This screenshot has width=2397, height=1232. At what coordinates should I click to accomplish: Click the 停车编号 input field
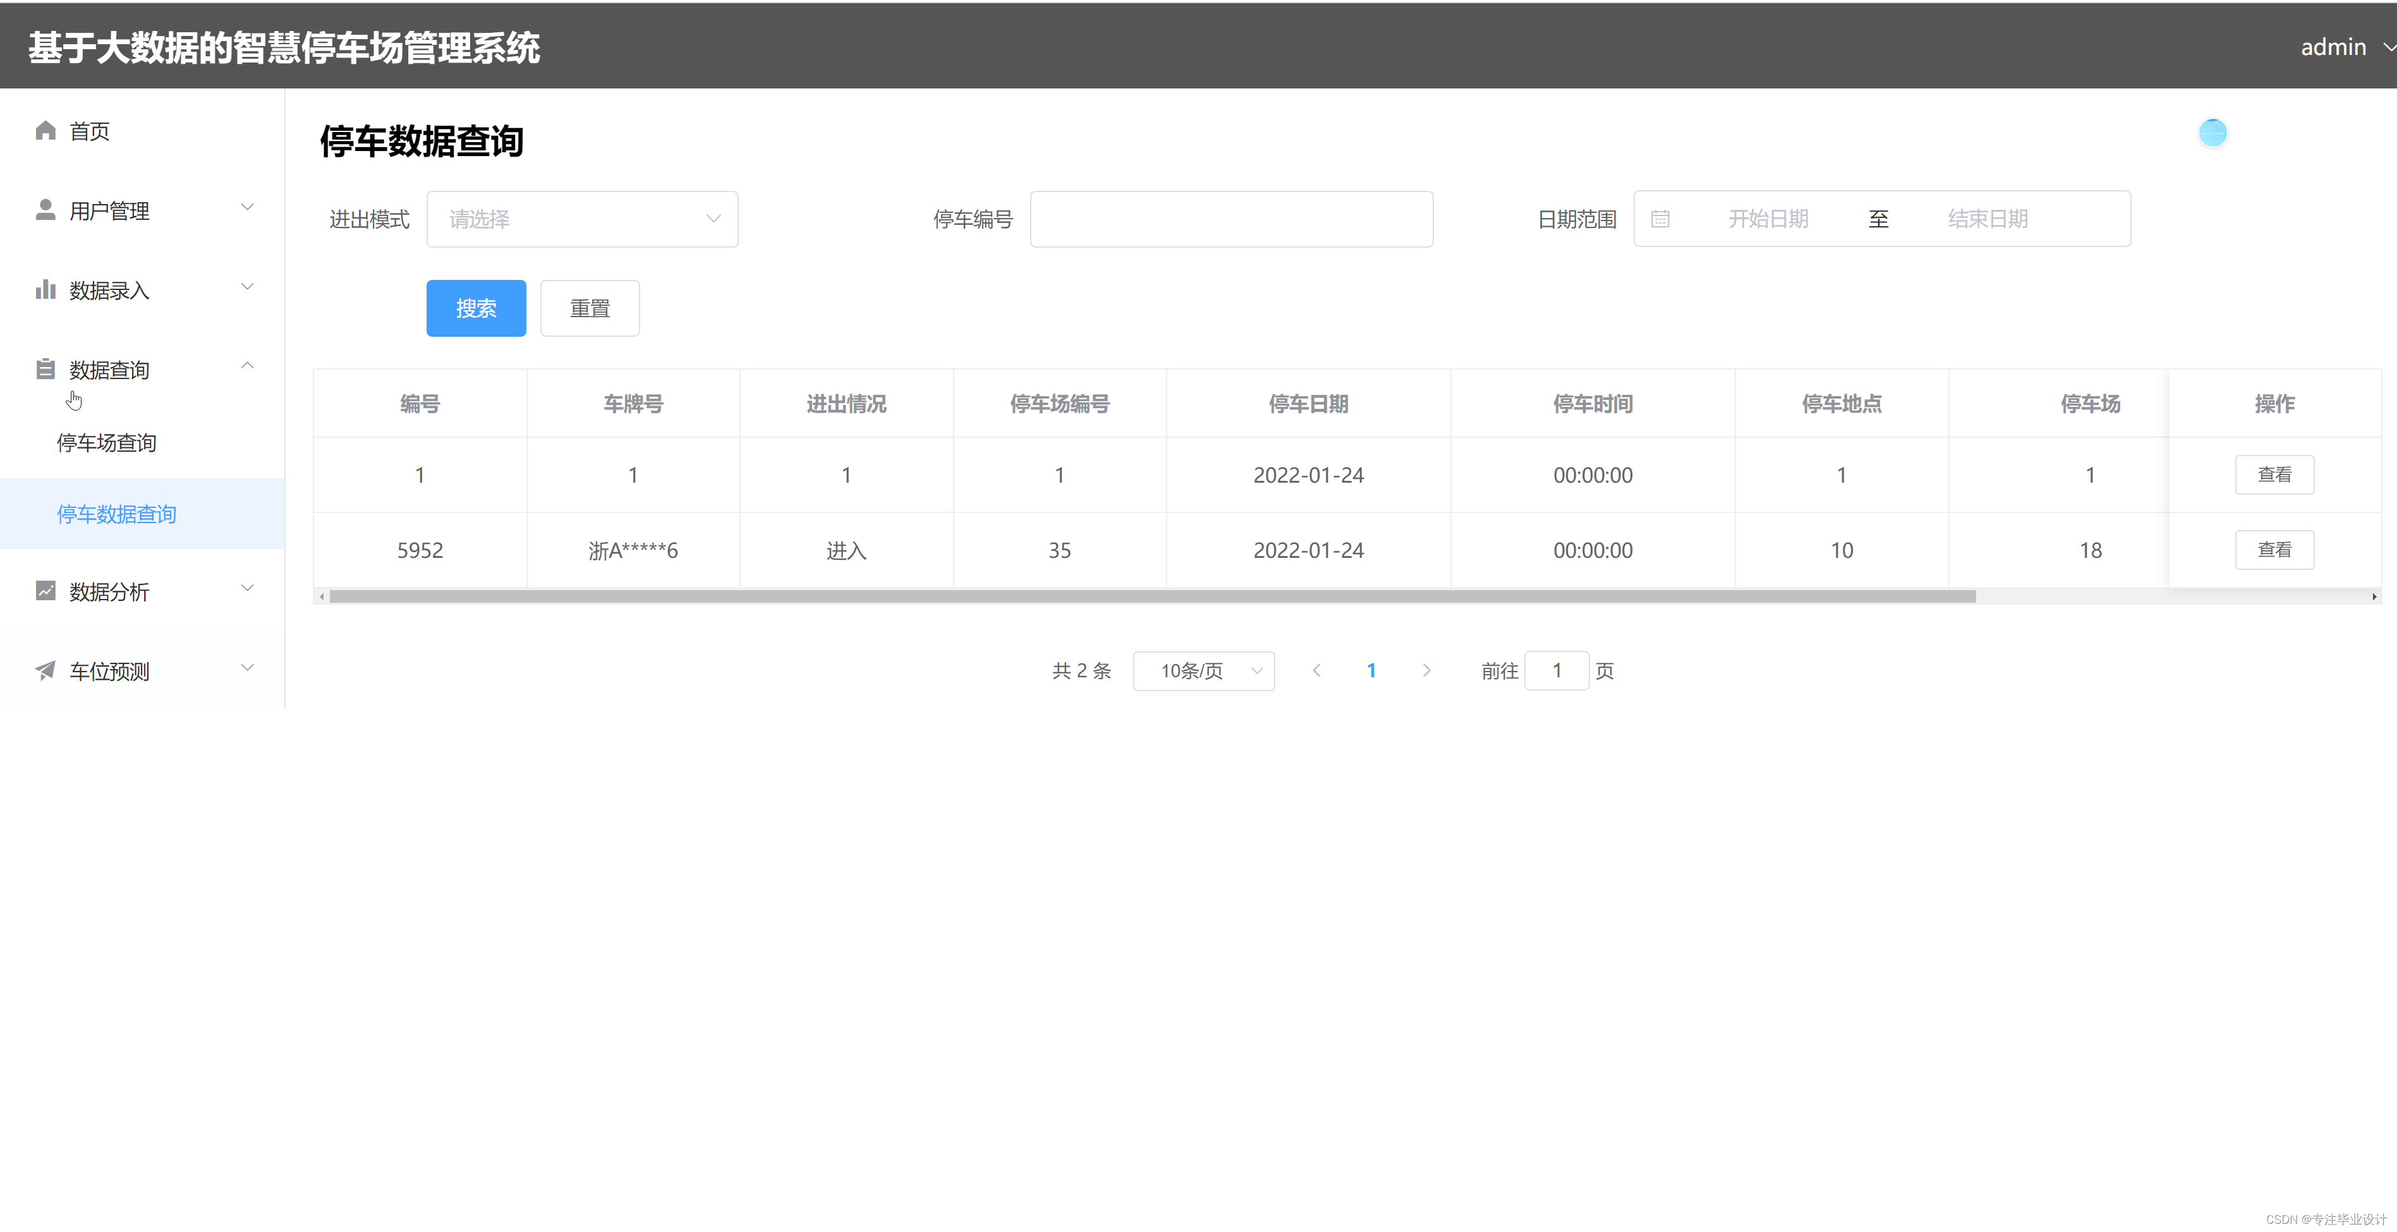coord(1230,219)
